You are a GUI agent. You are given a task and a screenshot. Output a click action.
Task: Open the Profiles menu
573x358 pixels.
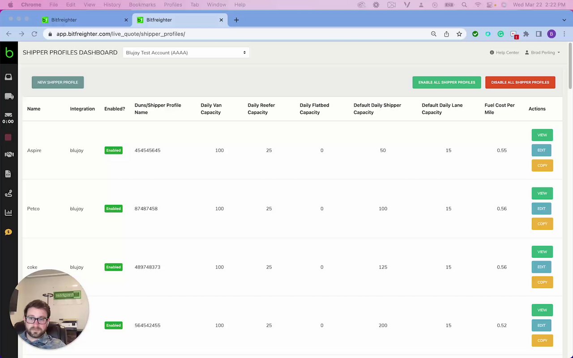coord(173,4)
